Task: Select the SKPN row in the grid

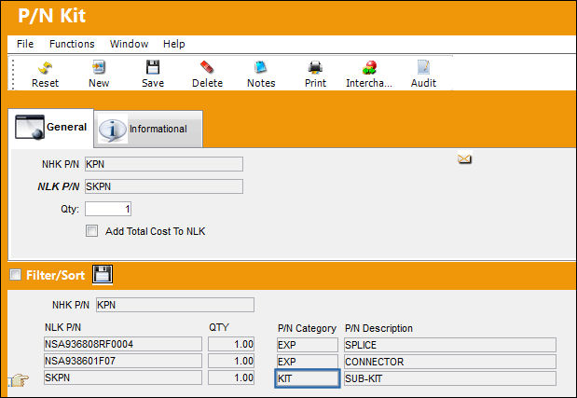Action: [x=123, y=377]
